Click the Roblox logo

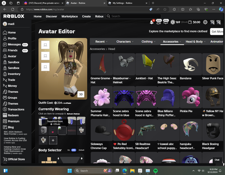click(x=14, y=16)
